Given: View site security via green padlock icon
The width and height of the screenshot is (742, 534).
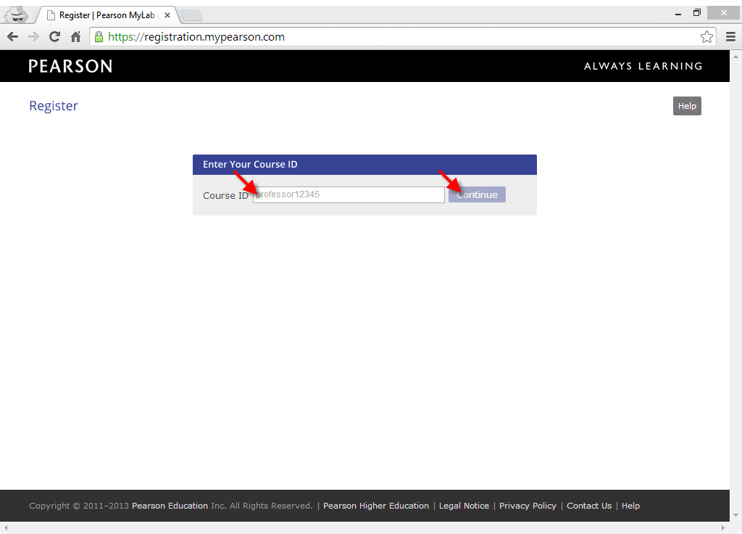Looking at the screenshot, I should point(99,37).
